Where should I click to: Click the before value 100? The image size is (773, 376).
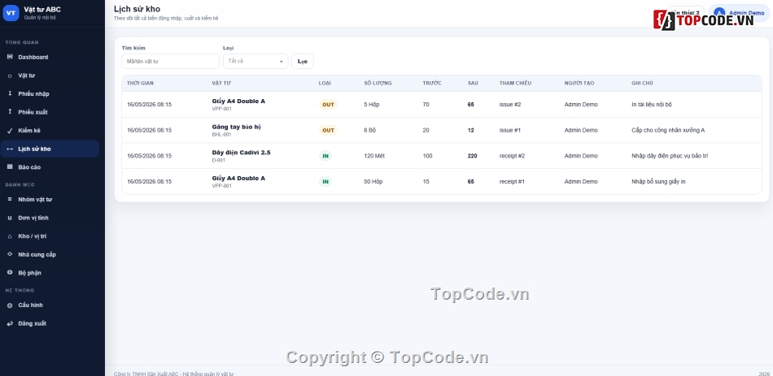[427, 156]
